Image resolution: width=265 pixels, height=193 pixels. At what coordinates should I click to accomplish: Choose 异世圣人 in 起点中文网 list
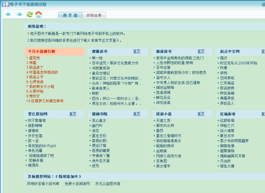coord(227,103)
